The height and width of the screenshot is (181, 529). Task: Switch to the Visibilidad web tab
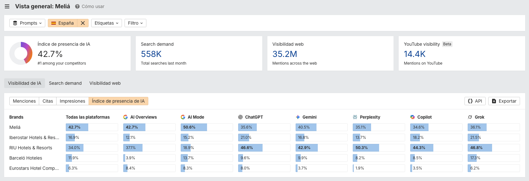[105, 83]
